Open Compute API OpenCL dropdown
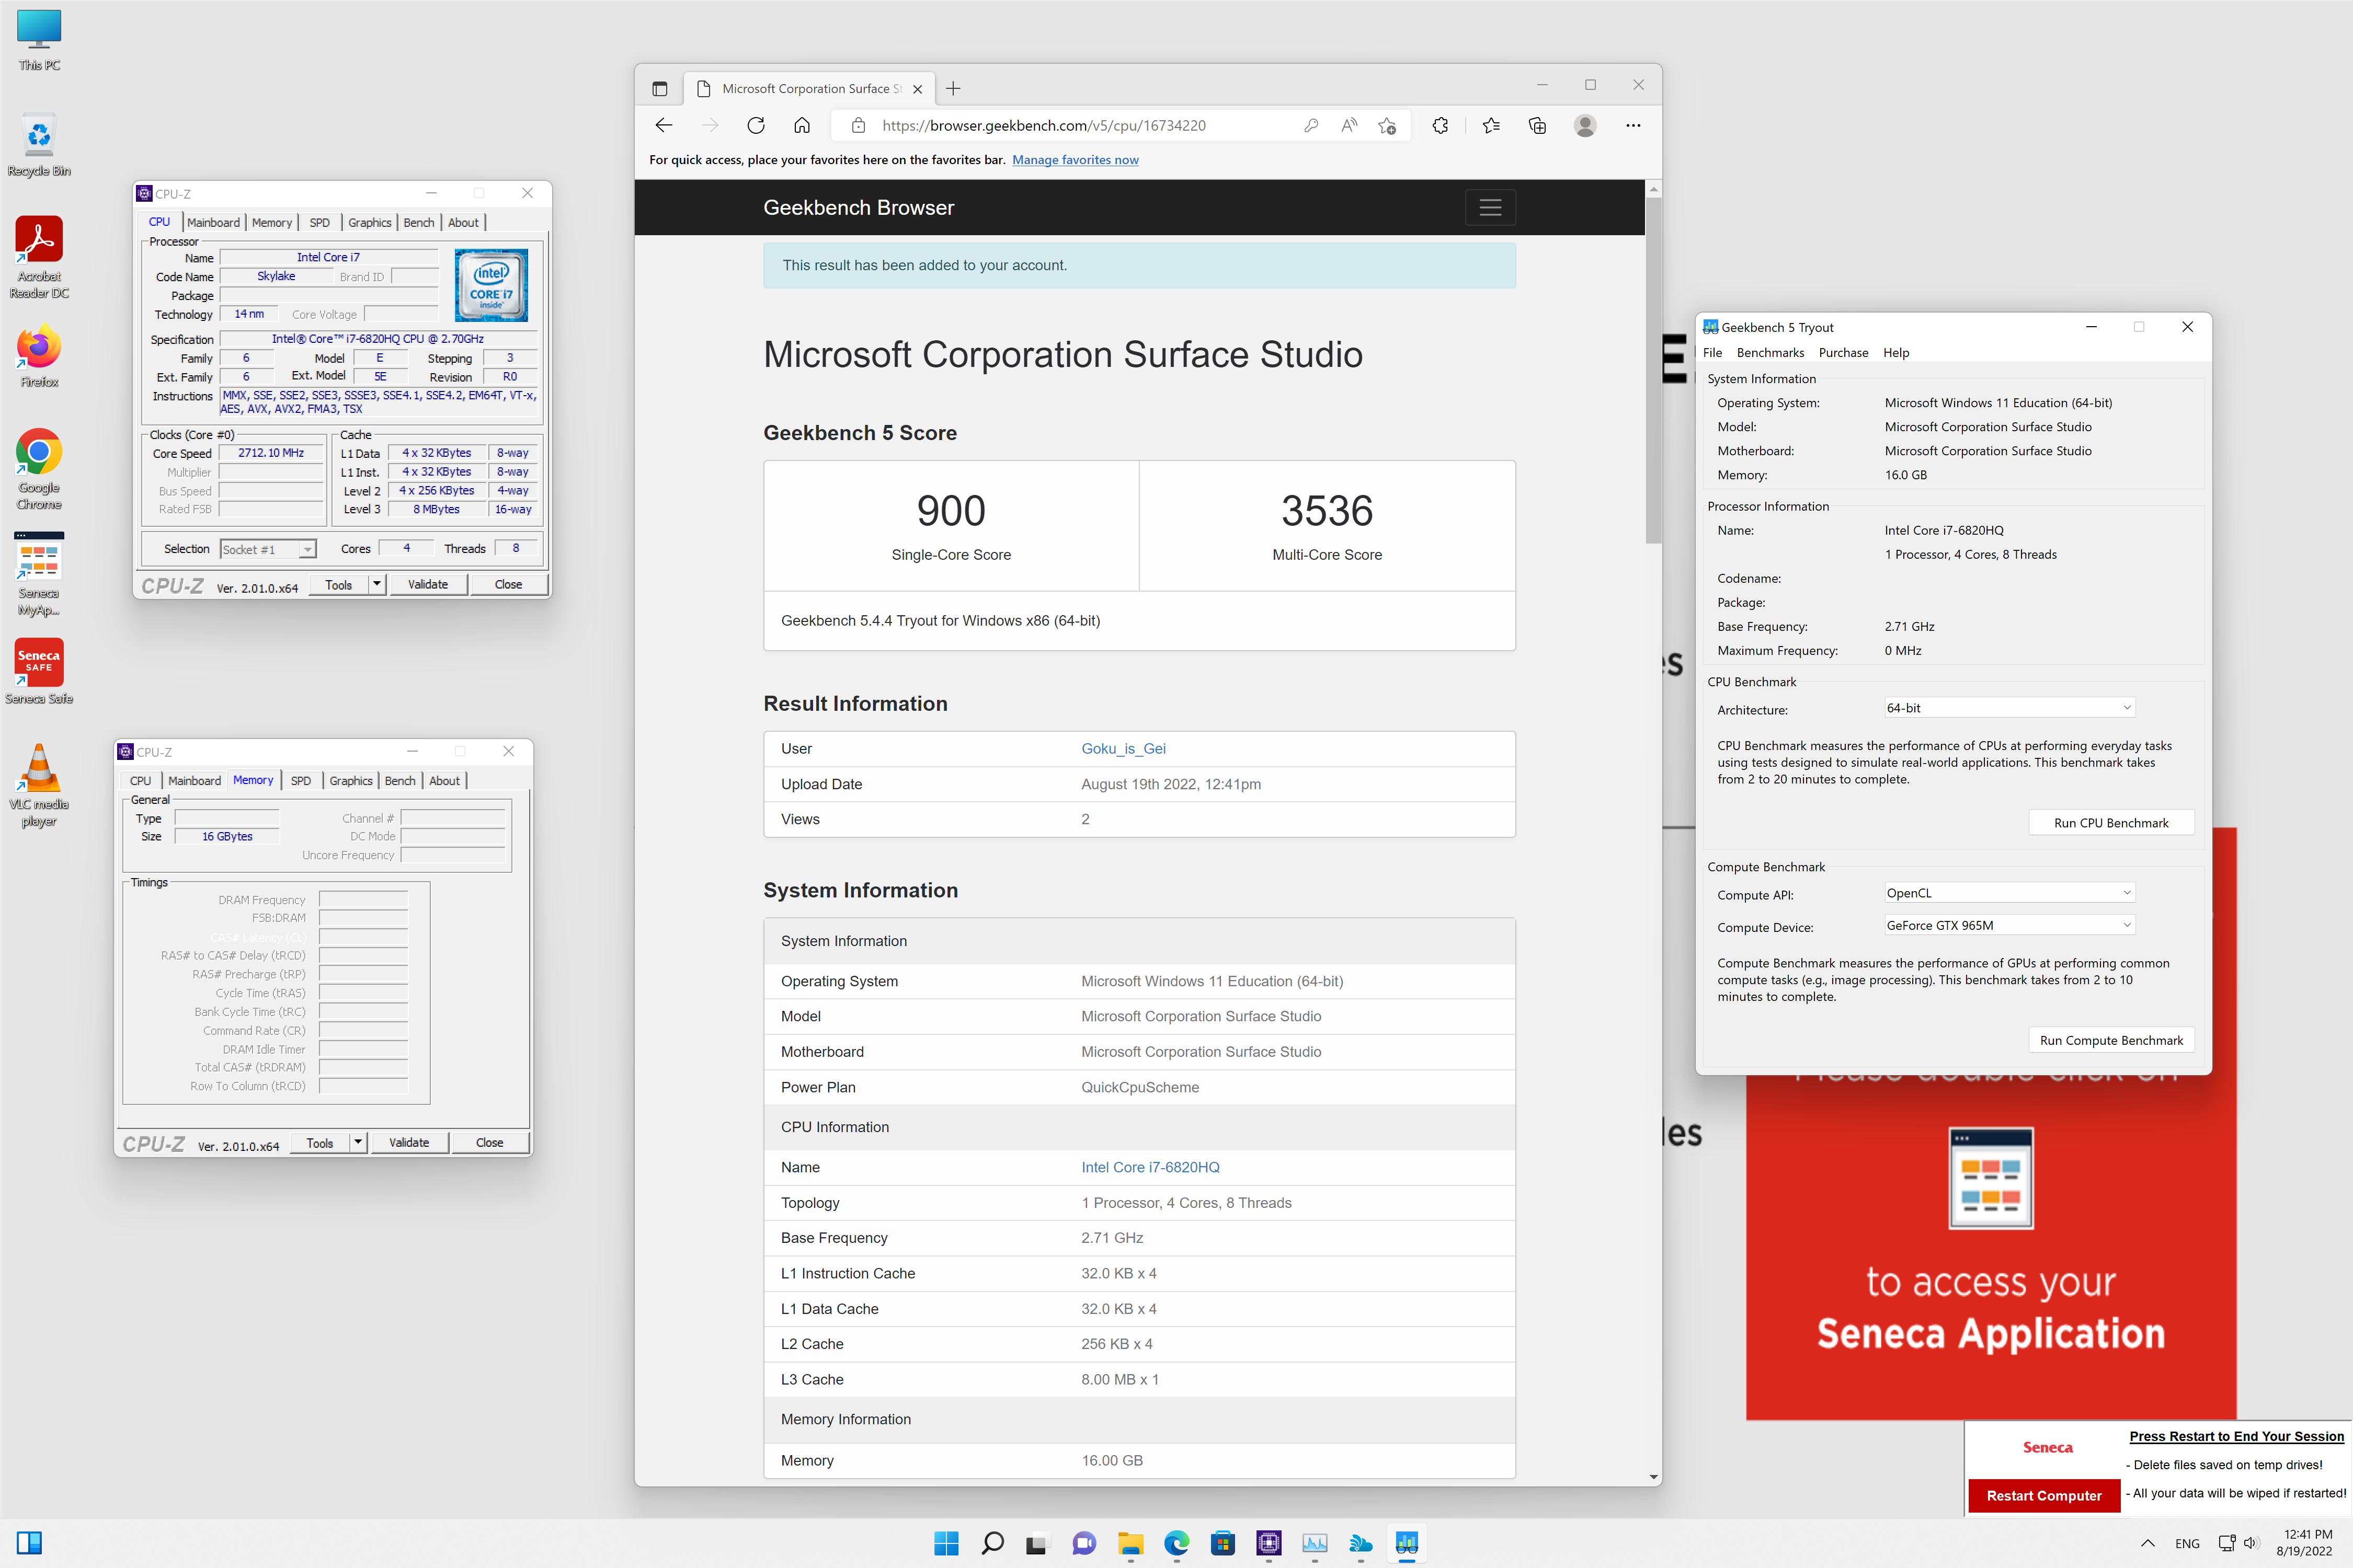This screenshot has width=2353, height=1568. click(2009, 893)
